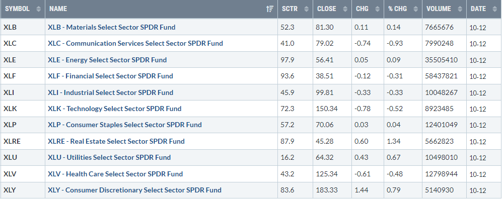This screenshot has height=200, width=502.
Task: Click the NAME column ascending sort icon
Action: [270, 9]
